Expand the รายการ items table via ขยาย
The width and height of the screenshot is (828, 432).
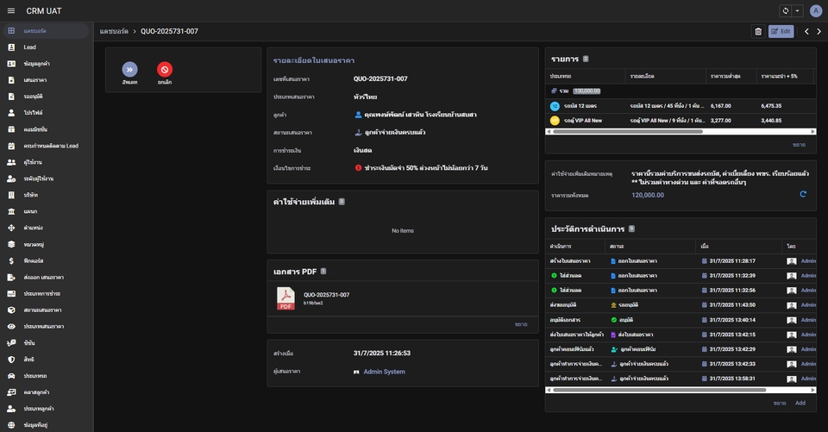(799, 144)
